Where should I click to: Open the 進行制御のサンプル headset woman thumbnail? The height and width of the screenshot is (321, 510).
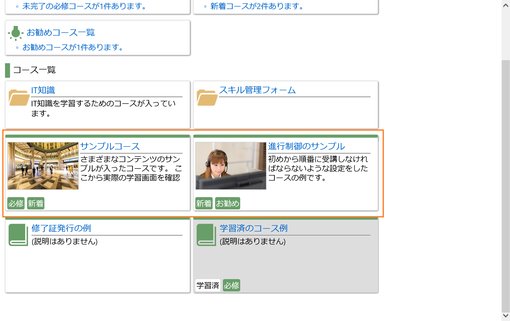231,166
